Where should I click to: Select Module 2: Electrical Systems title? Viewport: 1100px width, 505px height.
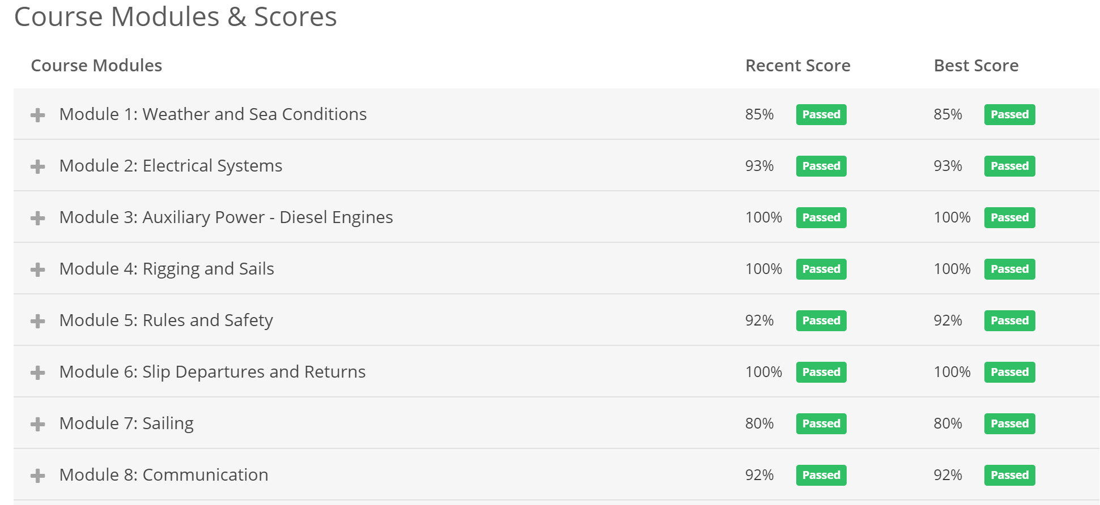pos(171,166)
